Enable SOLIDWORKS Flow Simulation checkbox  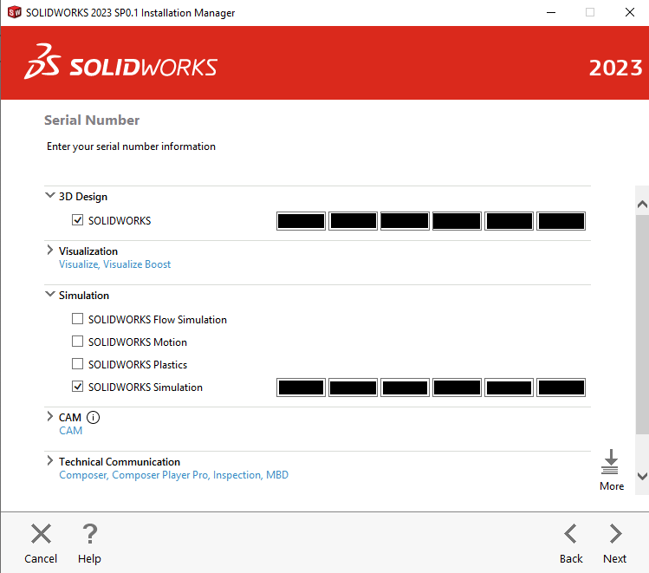[78, 320]
